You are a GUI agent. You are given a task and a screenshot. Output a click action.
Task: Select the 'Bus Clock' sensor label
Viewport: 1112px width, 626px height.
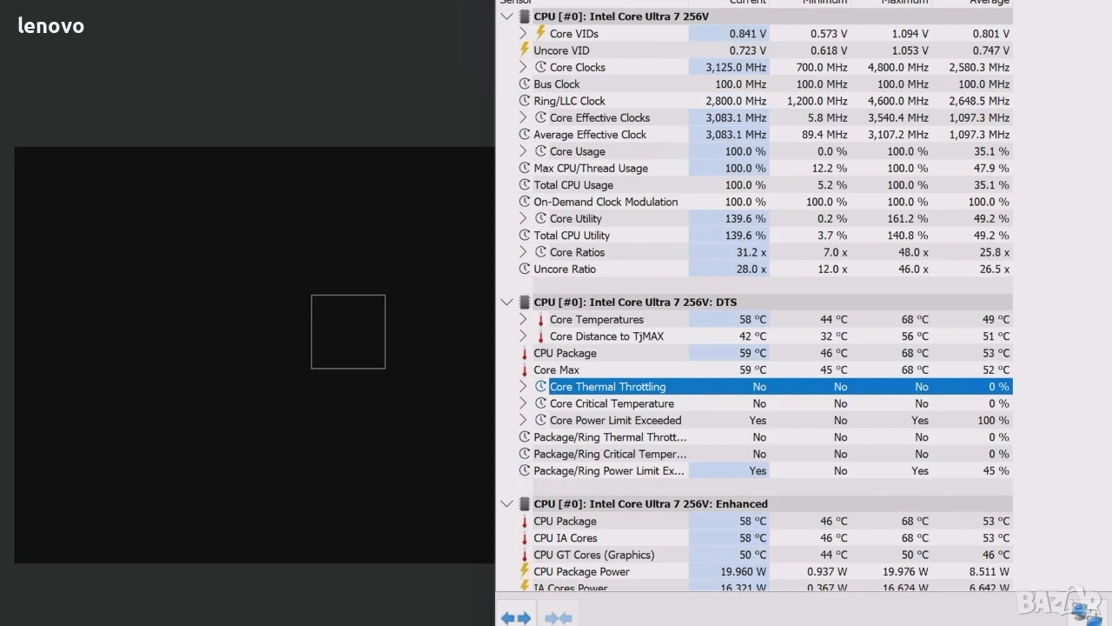click(x=557, y=84)
